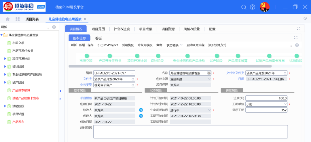
Task: Switch to 项目成果 tab
Action: click(146, 29)
